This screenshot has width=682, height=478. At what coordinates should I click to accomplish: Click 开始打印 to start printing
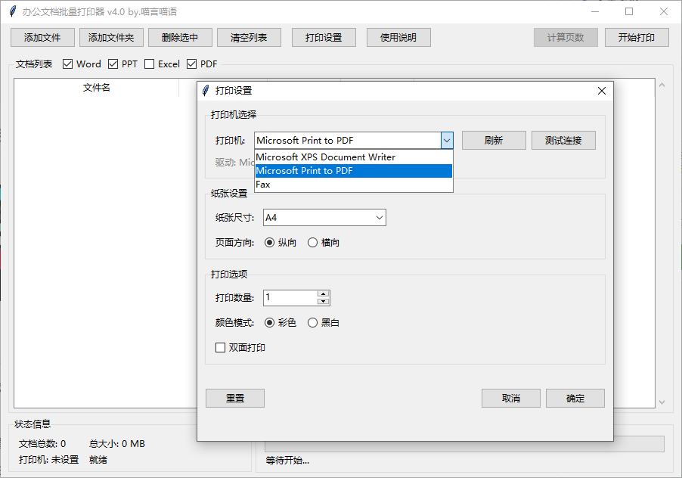pos(637,37)
